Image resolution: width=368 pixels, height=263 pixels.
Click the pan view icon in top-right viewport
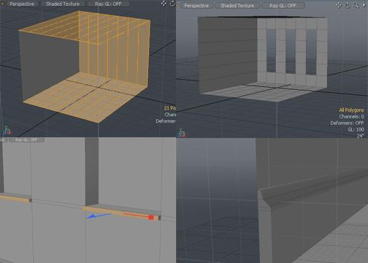coord(339,5)
